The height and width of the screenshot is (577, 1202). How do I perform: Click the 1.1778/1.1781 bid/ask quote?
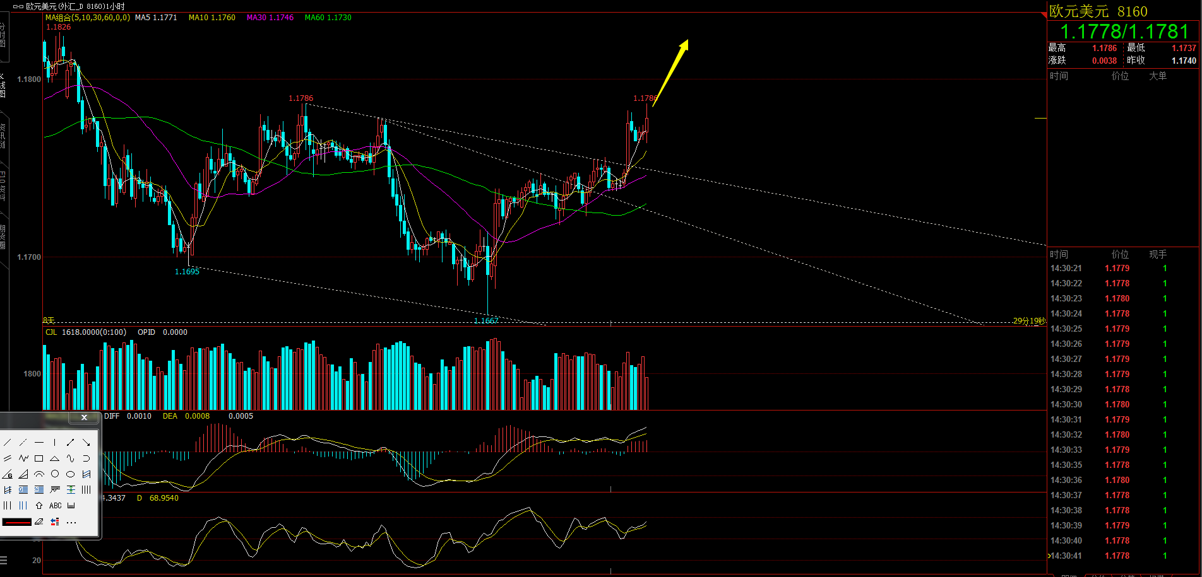(x=1124, y=32)
